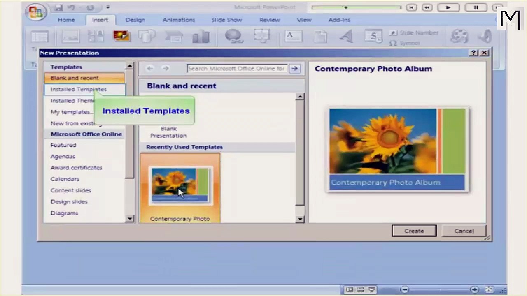The image size is (527, 296).
Task: Click the Photo Album icon on the ribbon
Action: pyautogui.click(x=121, y=37)
